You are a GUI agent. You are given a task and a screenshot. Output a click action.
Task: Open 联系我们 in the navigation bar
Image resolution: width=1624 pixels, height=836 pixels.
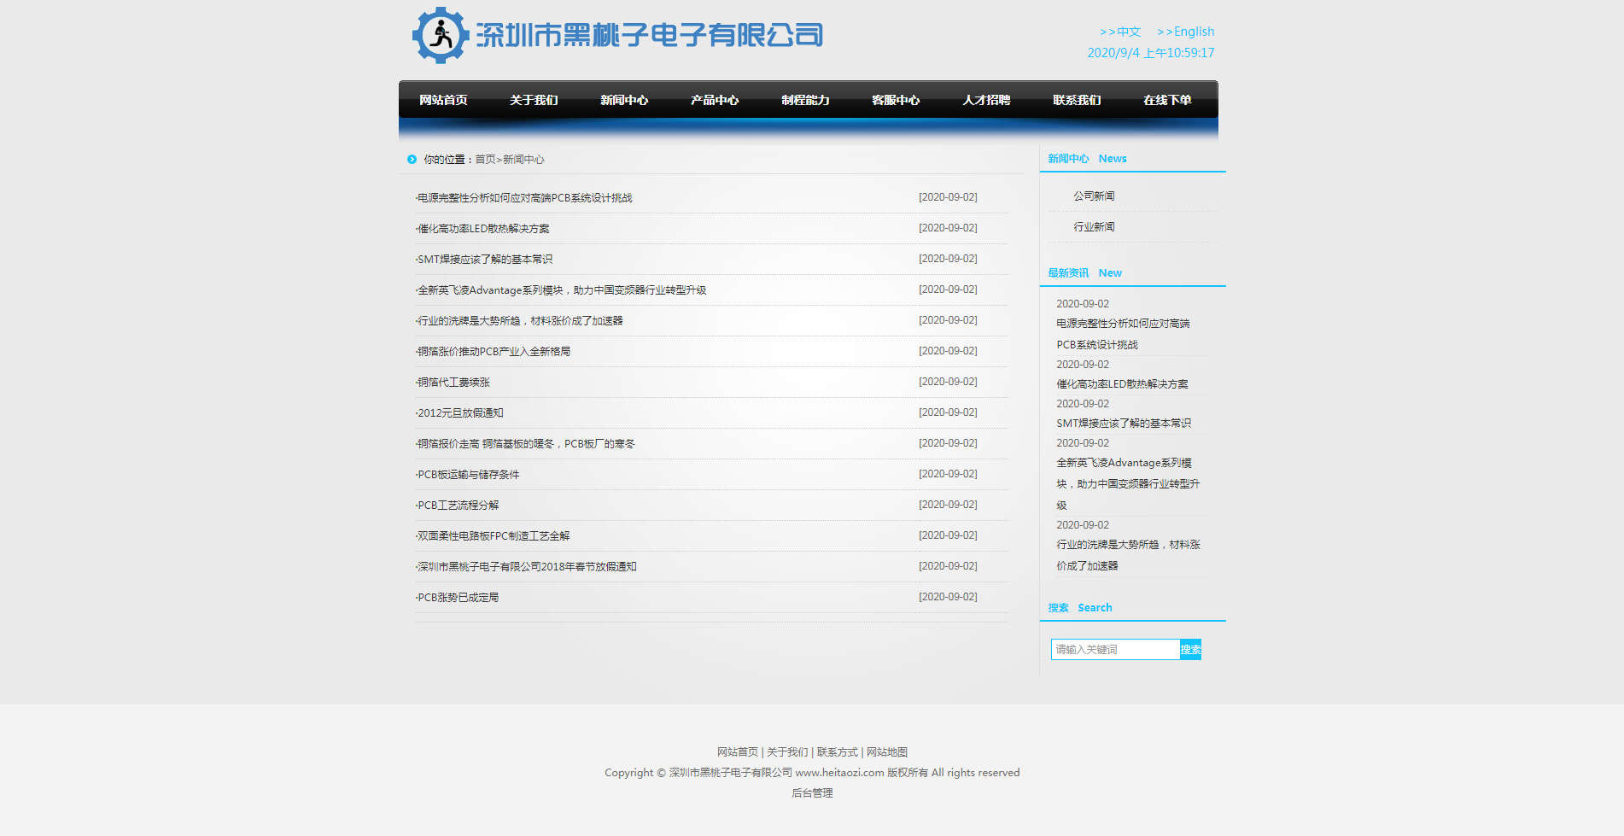(1077, 100)
